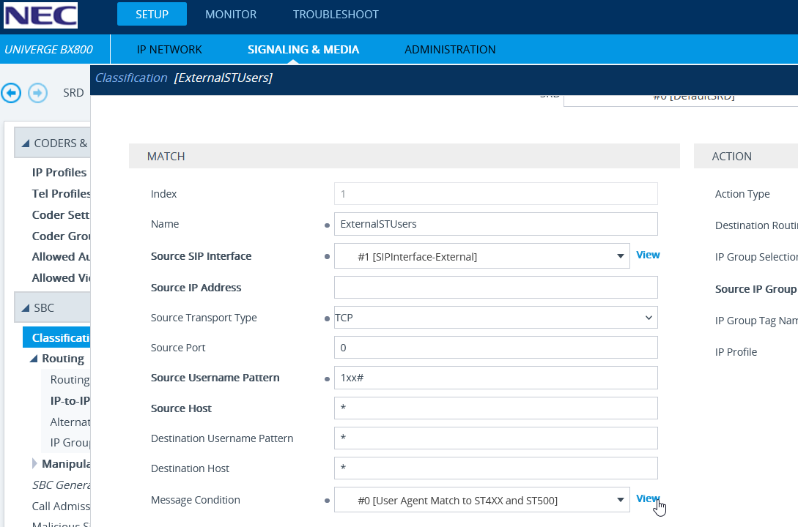Switch to SIGNALING & MEDIA tab
This screenshot has height=527, width=798.
[303, 49]
